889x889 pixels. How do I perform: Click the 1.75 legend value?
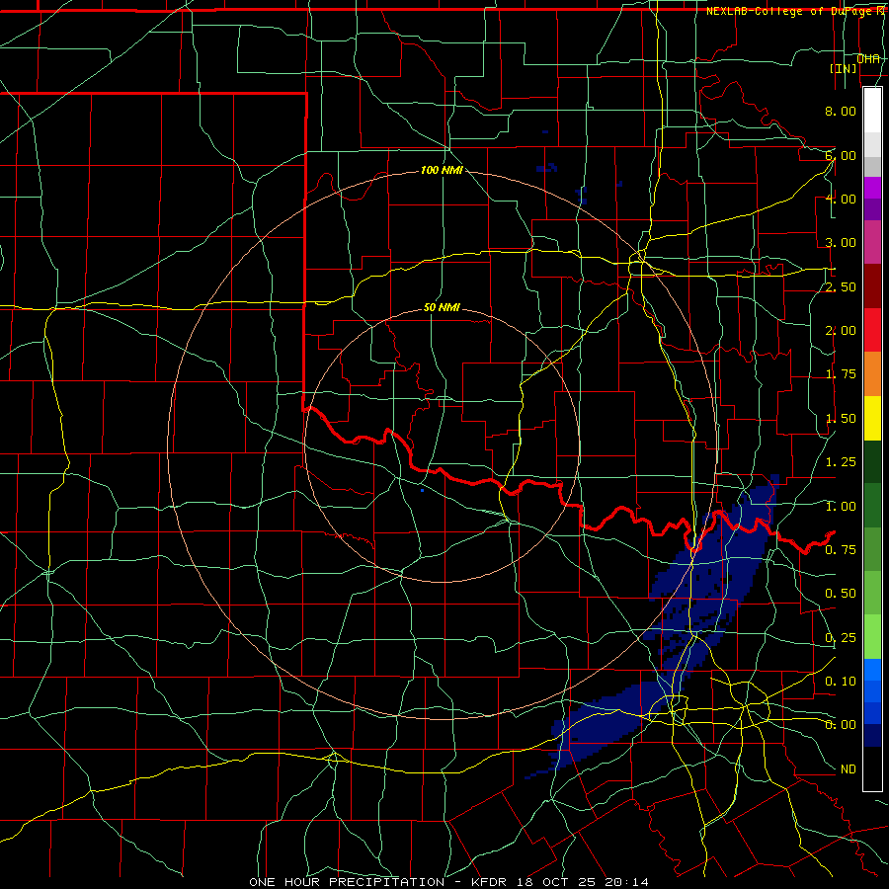841,374
